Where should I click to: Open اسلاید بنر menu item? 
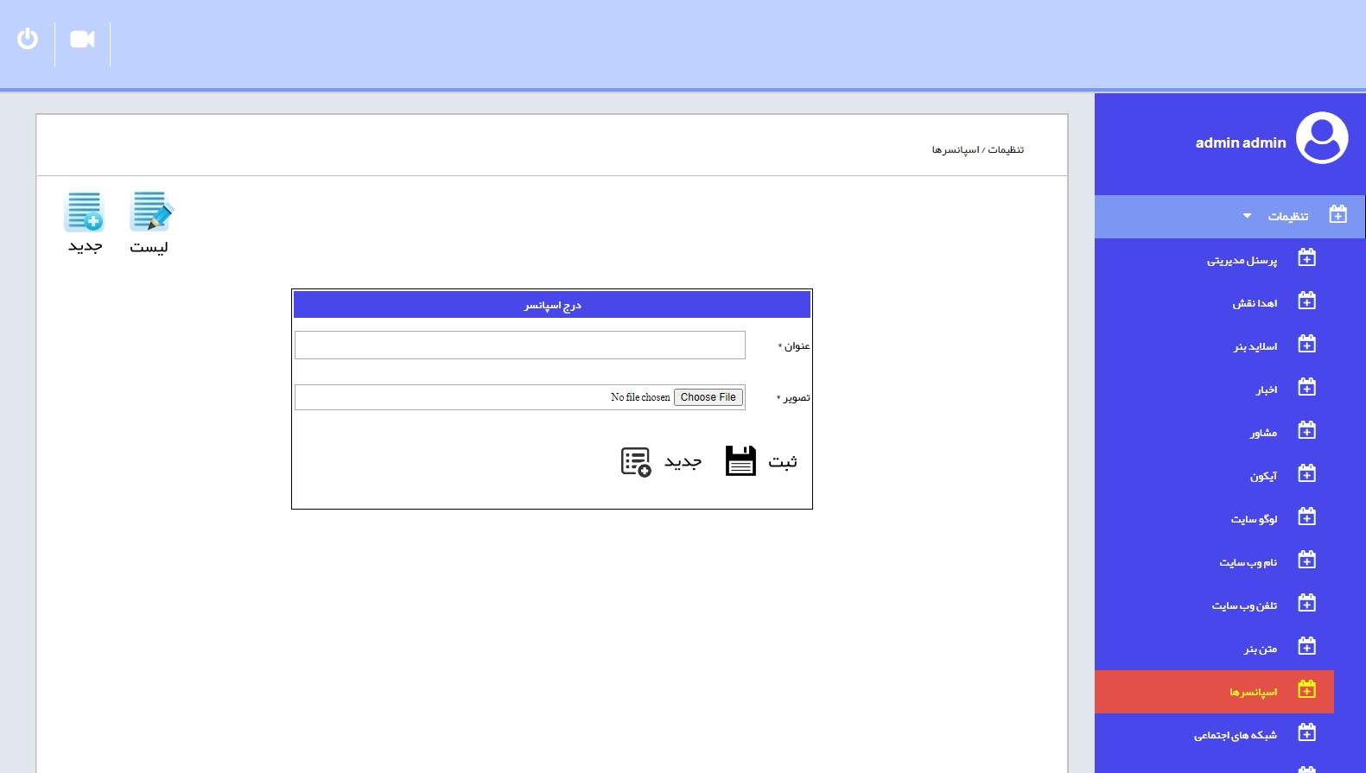click(1255, 346)
